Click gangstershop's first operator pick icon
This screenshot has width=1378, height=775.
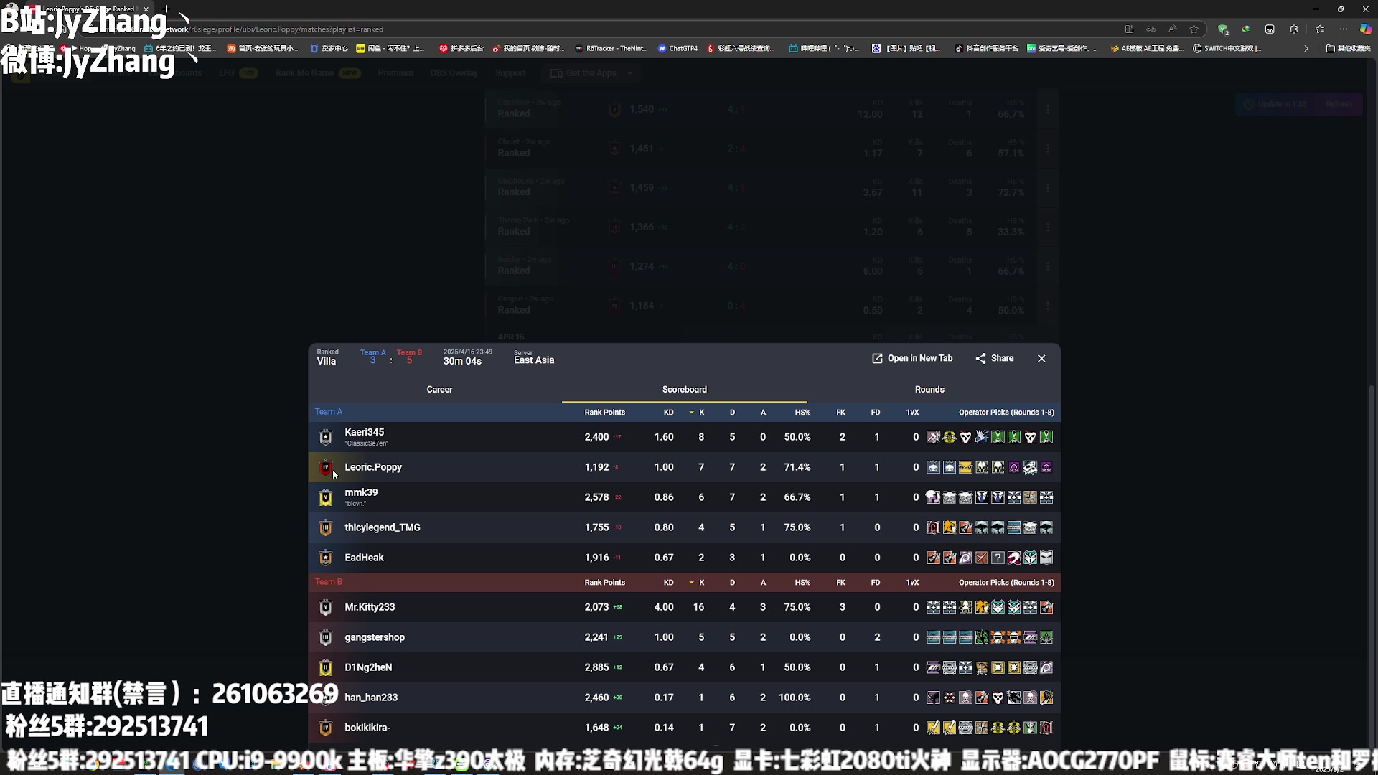(x=933, y=637)
